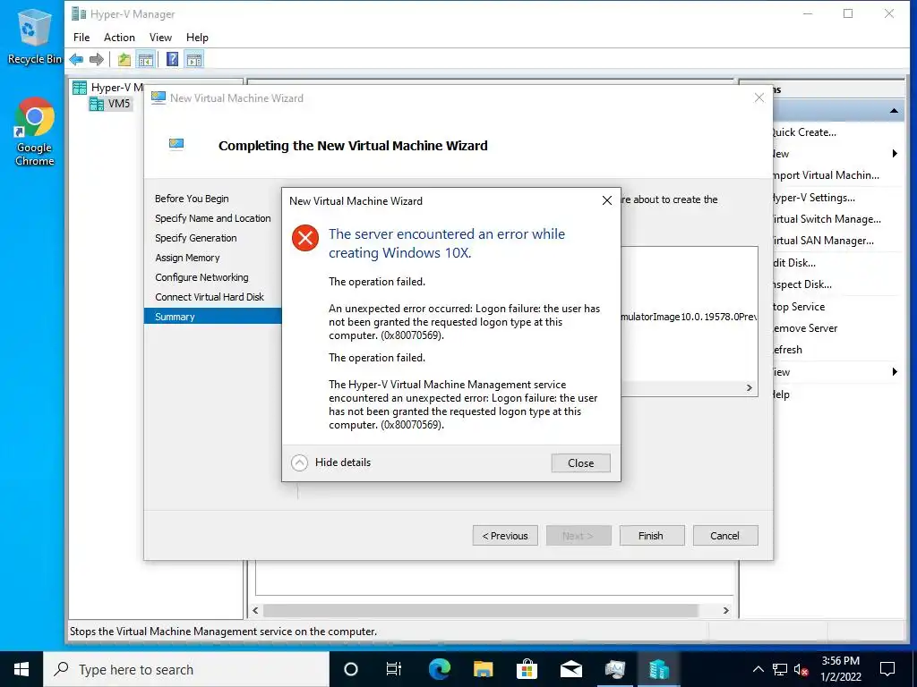
Task: Open the Windows Start menu
Action: pyautogui.click(x=21, y=669)
